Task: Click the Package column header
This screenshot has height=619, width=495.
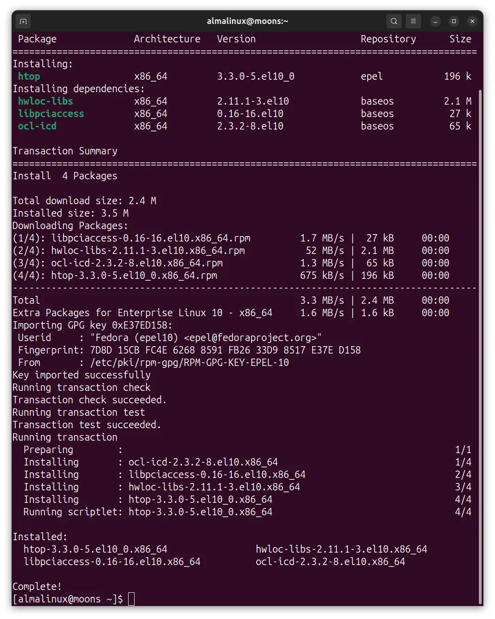Action: [37, 39]
